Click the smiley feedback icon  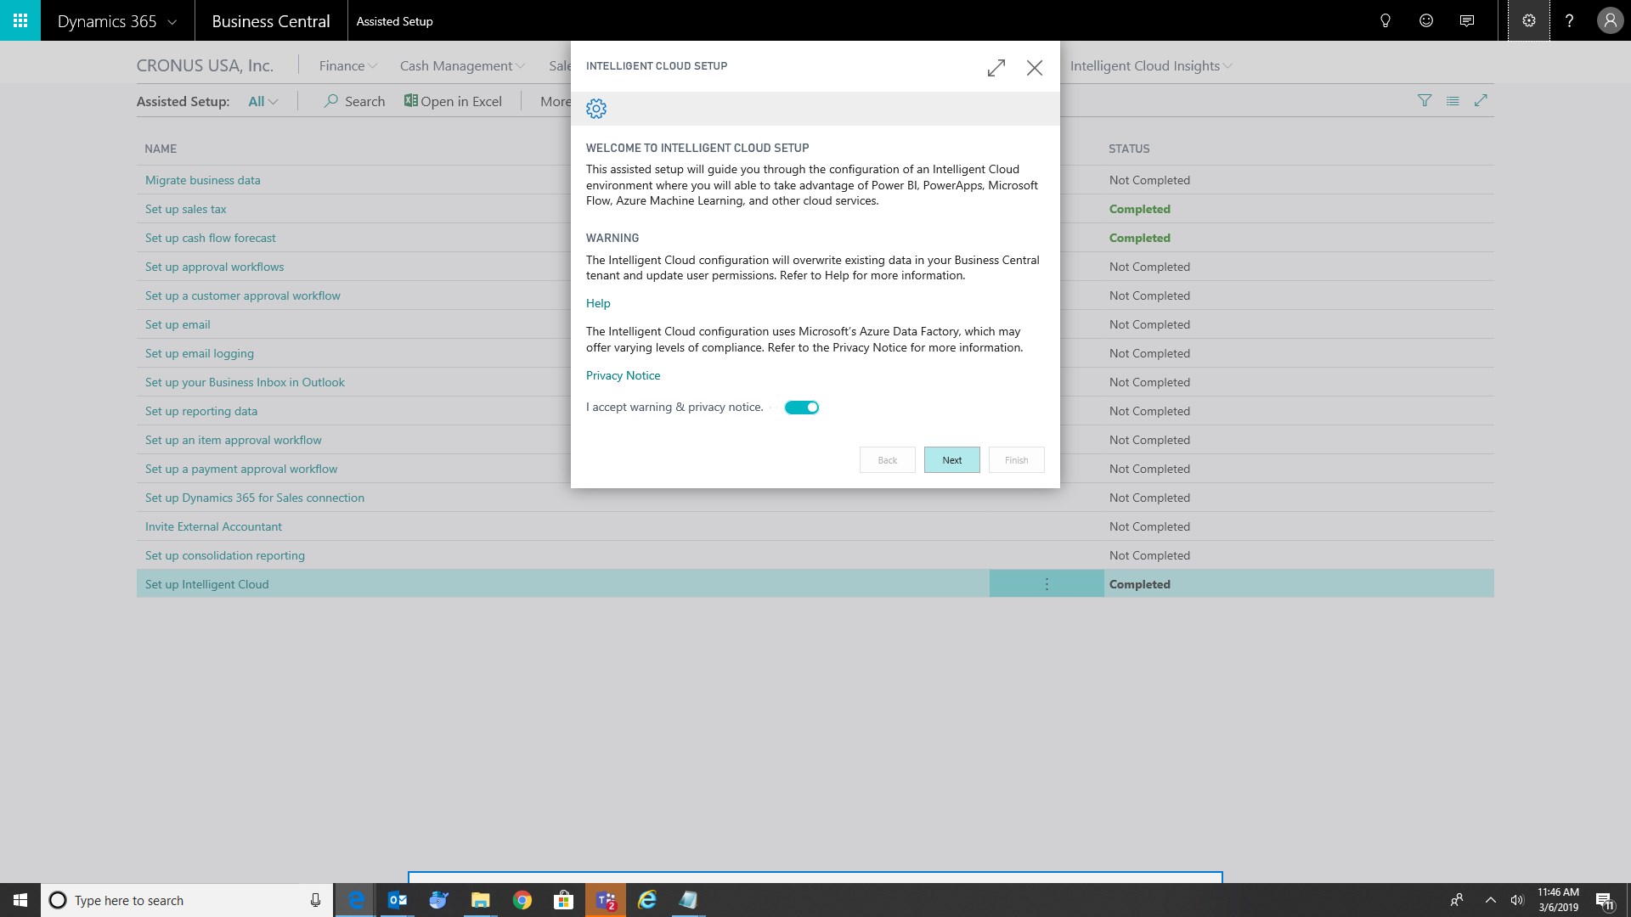click(1426, 21)
